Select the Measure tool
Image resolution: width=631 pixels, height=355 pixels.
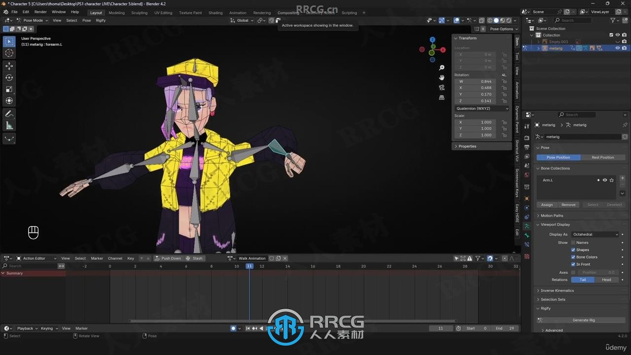[x=9, y=126]
